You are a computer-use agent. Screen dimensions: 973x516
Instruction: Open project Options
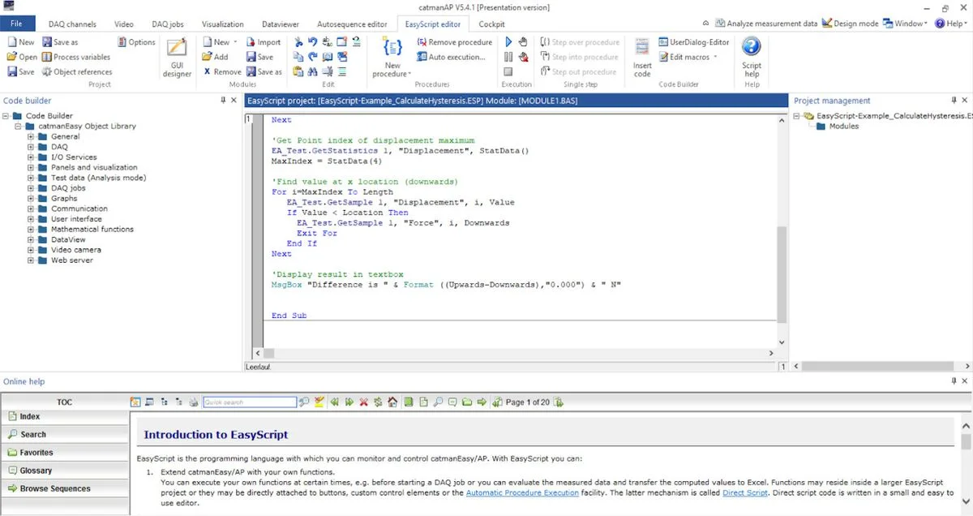(136, 42)
